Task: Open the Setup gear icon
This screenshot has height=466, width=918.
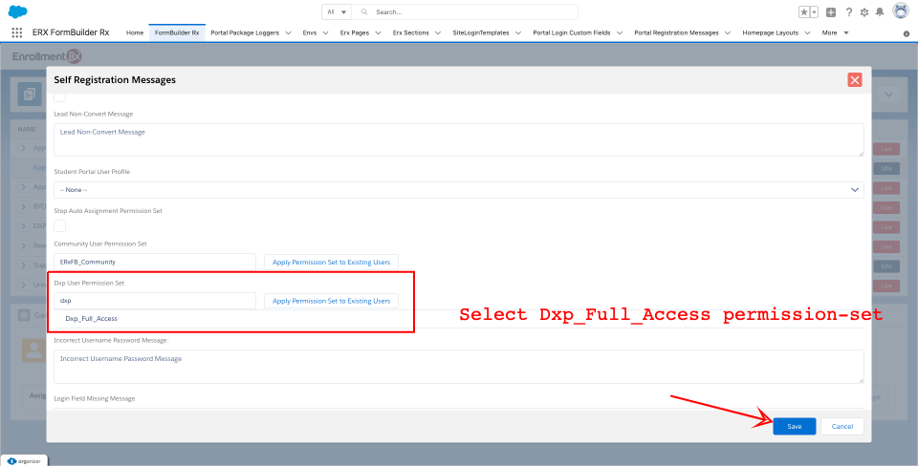Action: (864, 12)
